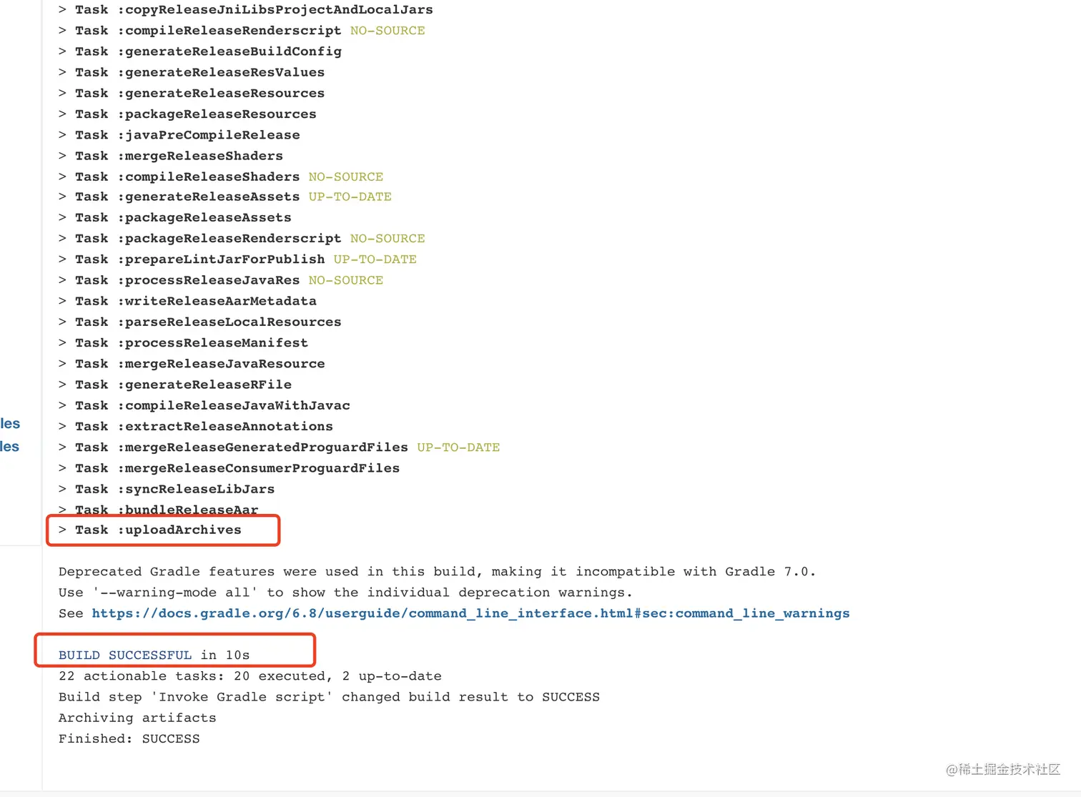
Task: Click NO-SOURCE status after compileReleaseRenderscript
Action: point(388,31)
